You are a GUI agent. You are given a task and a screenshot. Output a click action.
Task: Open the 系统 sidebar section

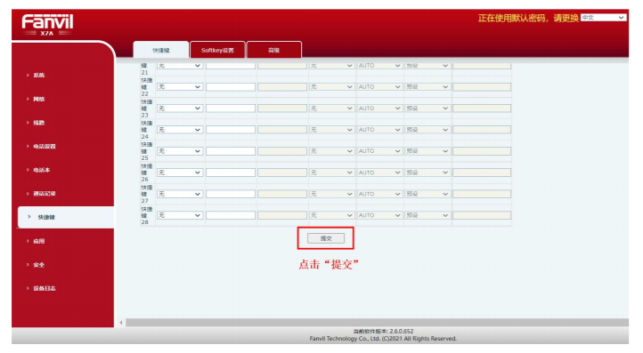pos(39,76)
